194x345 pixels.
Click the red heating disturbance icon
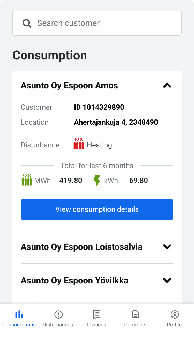click(x=78, y=144)
